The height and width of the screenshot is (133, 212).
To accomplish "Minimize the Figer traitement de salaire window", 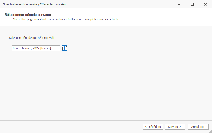I will coord(179,4).
